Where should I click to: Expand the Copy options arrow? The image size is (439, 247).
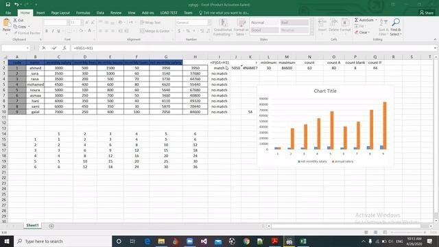29,27
